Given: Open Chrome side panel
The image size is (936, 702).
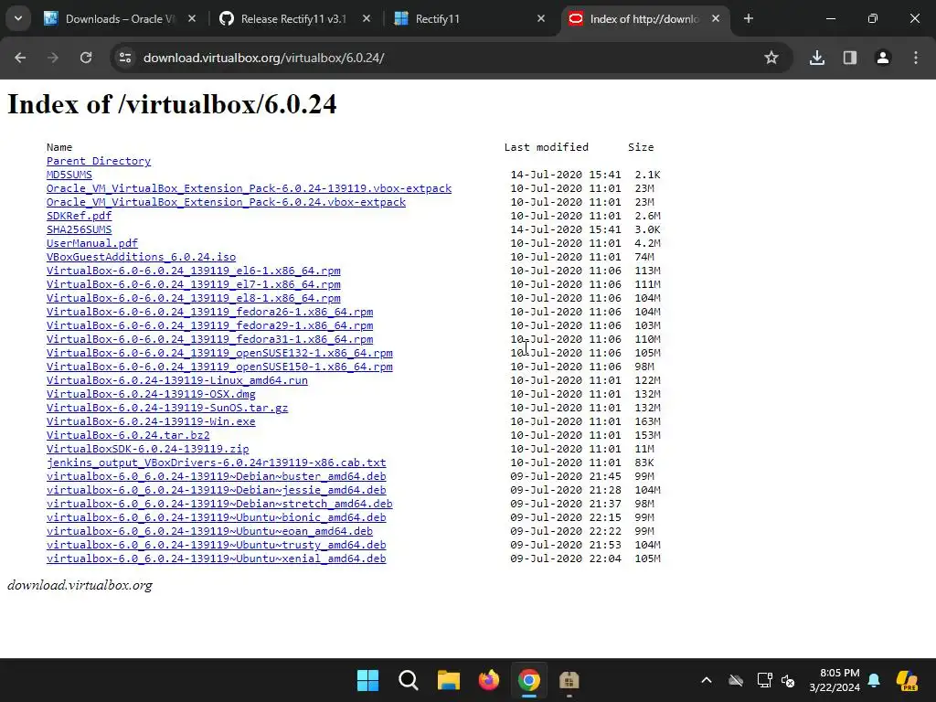Looking at the screenshot, I should tap(850, 58).
